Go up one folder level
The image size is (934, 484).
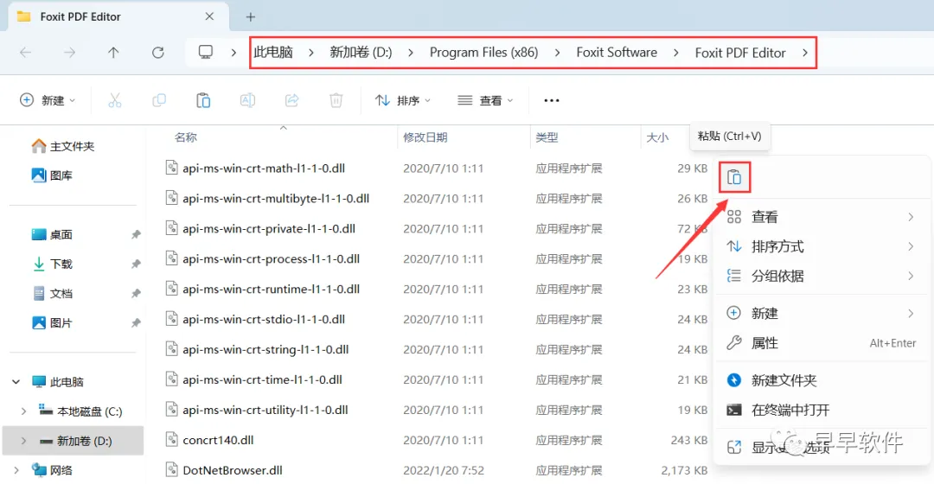(113, 53)
